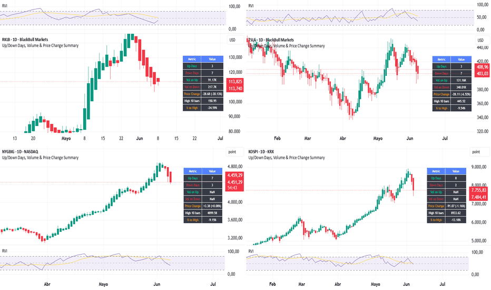The image size is (491, 290).
Task: Click High 10 bars row in TSLA table
Action: tap(452, 101)
